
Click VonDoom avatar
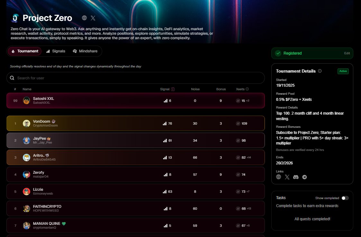pos(26,123)
